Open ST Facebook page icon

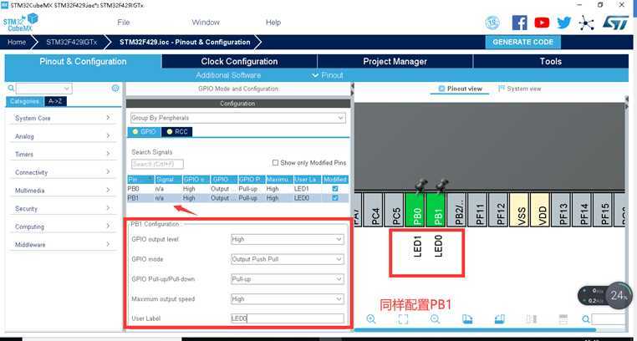click(x=520, y=23)
